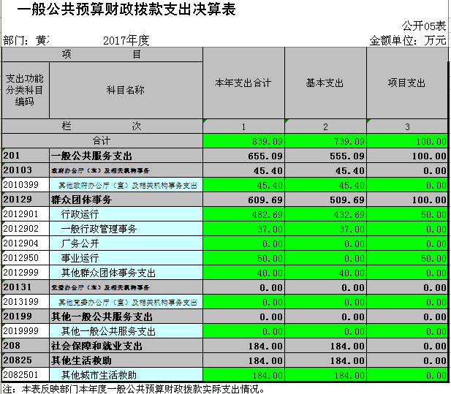Click the 支出功能分类科目编码 header cell

point(25,90)
